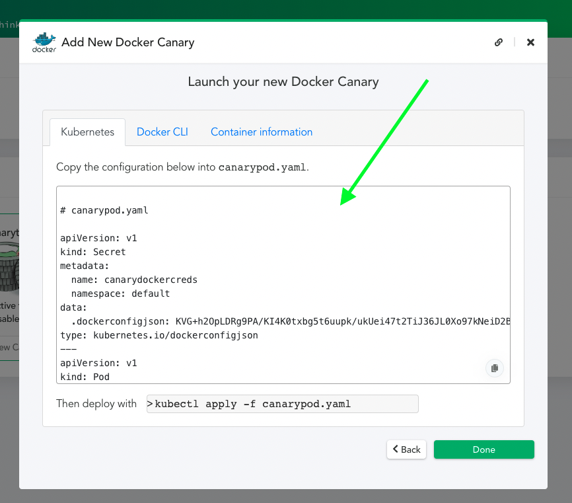Switch to the Docker CLI tab
Screen dimensions: 572x503
pos(162,132)
